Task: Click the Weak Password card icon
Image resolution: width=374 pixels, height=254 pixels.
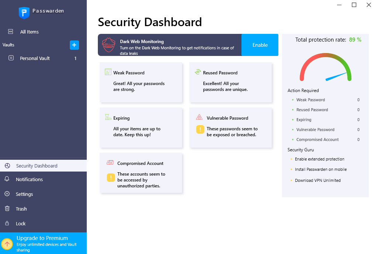Action: pos(108,72)
